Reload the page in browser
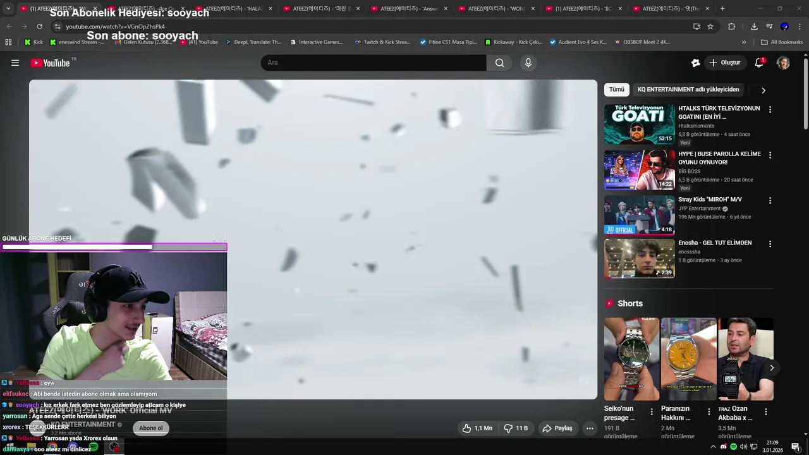The height and width of the screenshot is (455, 809). click(39, 27)
